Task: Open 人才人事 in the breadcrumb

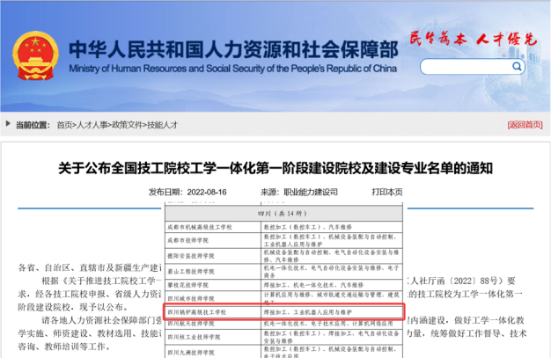Action: click(x=92, y=125)
